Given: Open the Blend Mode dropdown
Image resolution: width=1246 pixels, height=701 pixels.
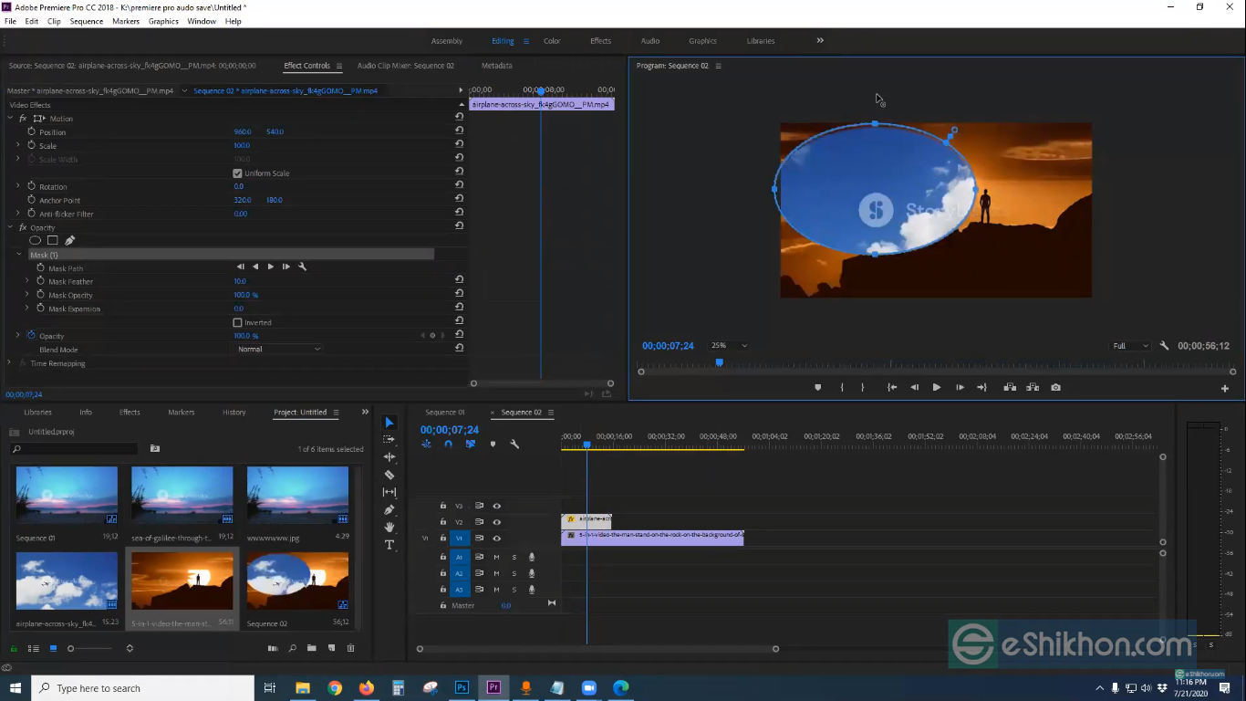Looking at the screenshot, I should pos(279,350).
